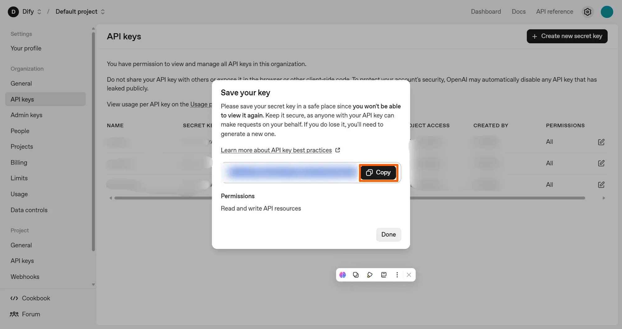Viewport: 622px width, 329px height.
Task: Edit the third API key row
Action: click(x=601, y=185)
